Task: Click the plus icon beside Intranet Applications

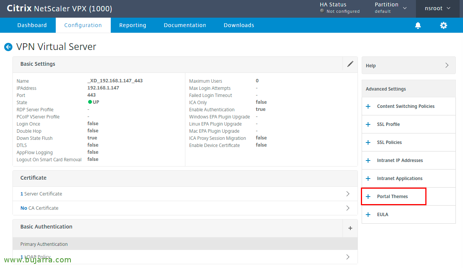Action: pos(368,179)
